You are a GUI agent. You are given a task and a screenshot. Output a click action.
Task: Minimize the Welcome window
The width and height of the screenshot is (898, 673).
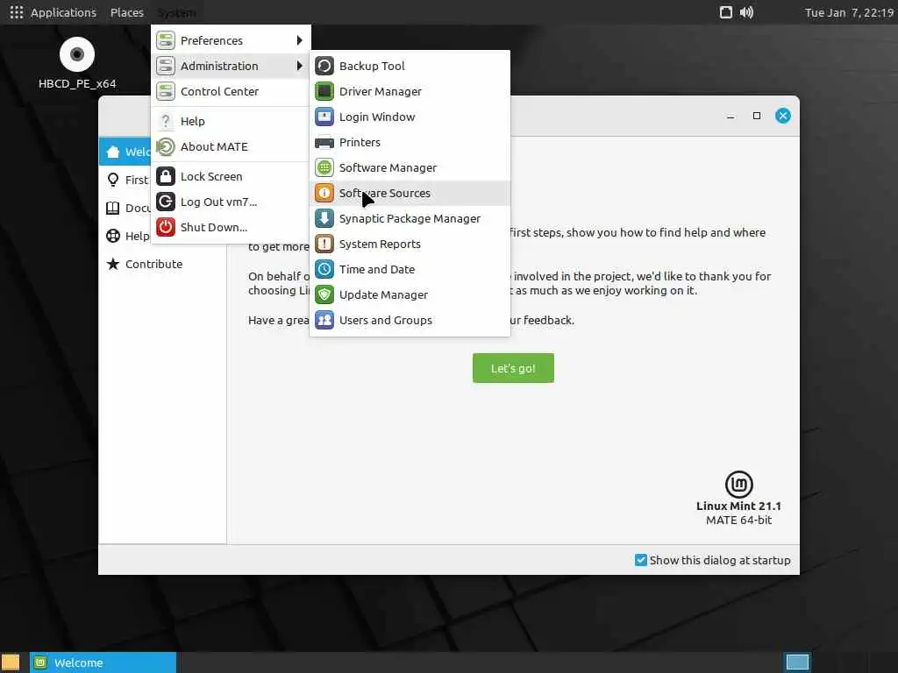(731, 117)
